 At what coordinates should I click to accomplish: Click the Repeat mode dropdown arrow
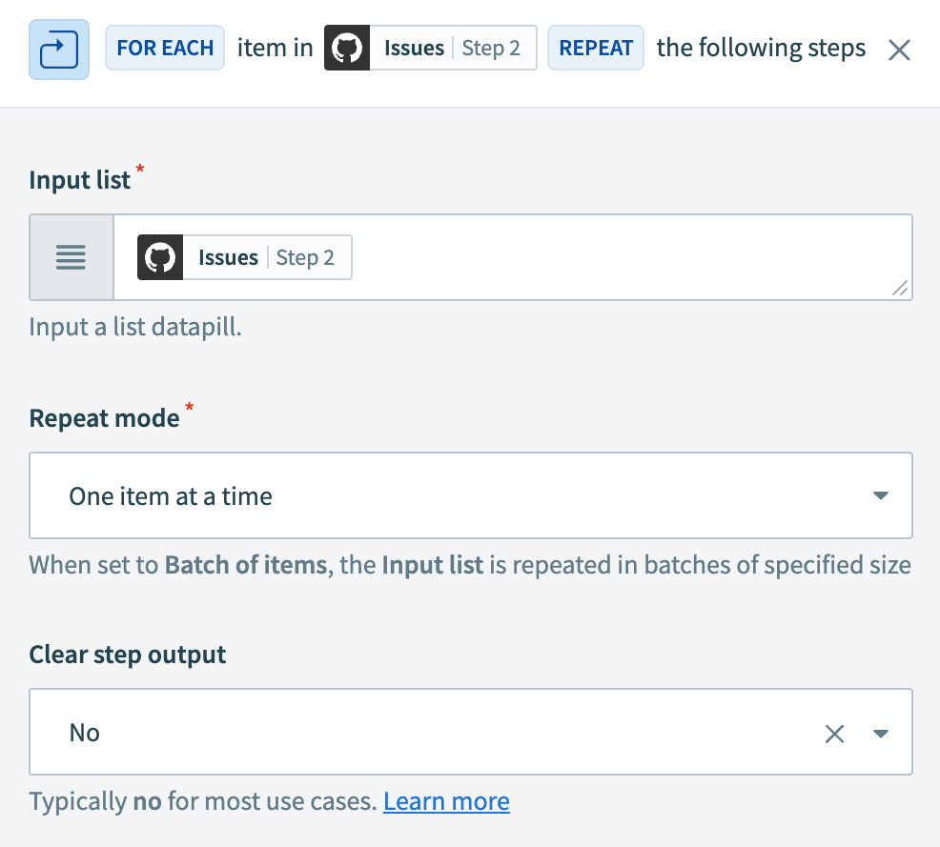pyautogui.click(x=881, y=495)
